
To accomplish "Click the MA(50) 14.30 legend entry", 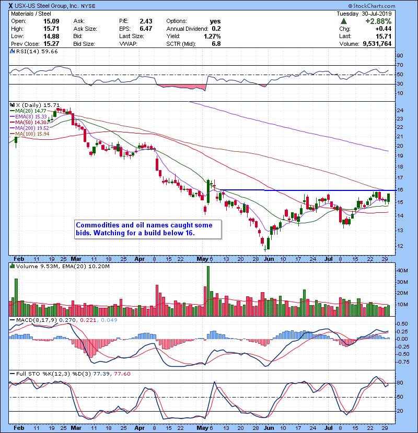I will click(x=28, y=122).
